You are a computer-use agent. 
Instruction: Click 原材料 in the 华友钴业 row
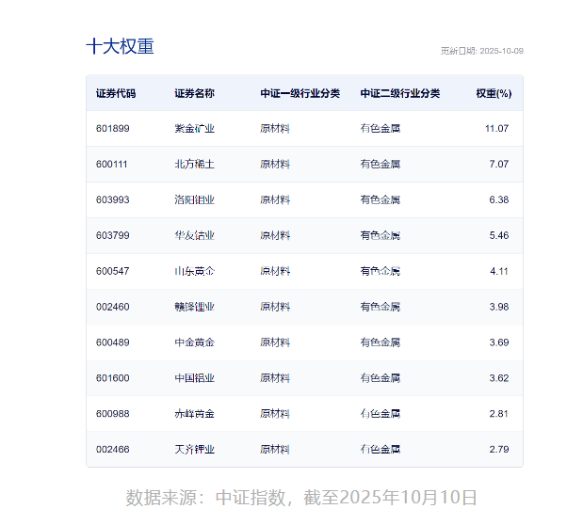click(275, 235)
